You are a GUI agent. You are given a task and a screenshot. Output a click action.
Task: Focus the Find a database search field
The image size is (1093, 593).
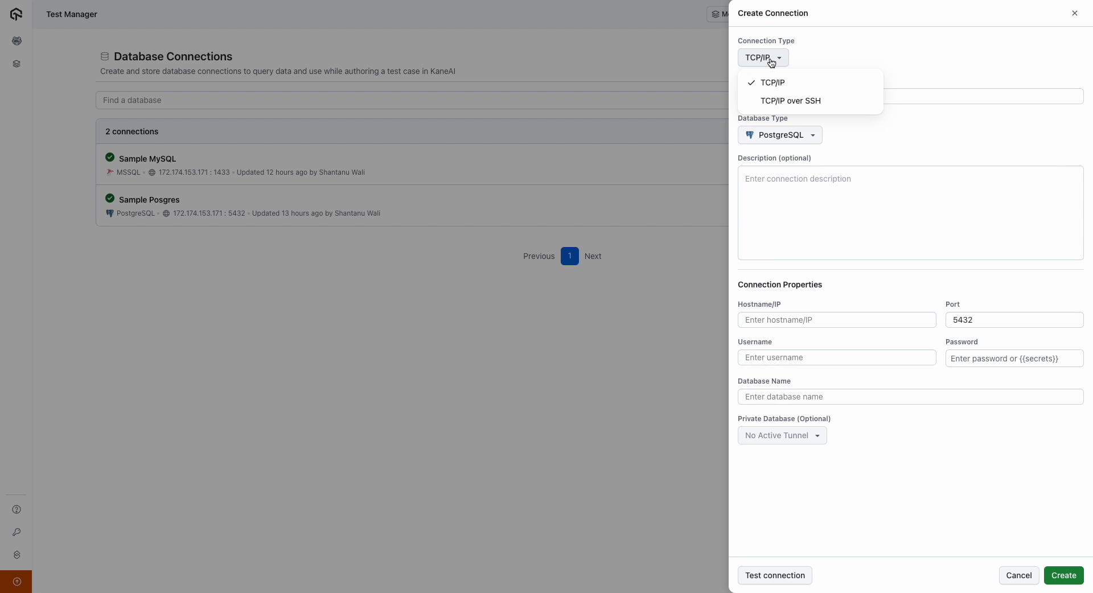[412, 100]
